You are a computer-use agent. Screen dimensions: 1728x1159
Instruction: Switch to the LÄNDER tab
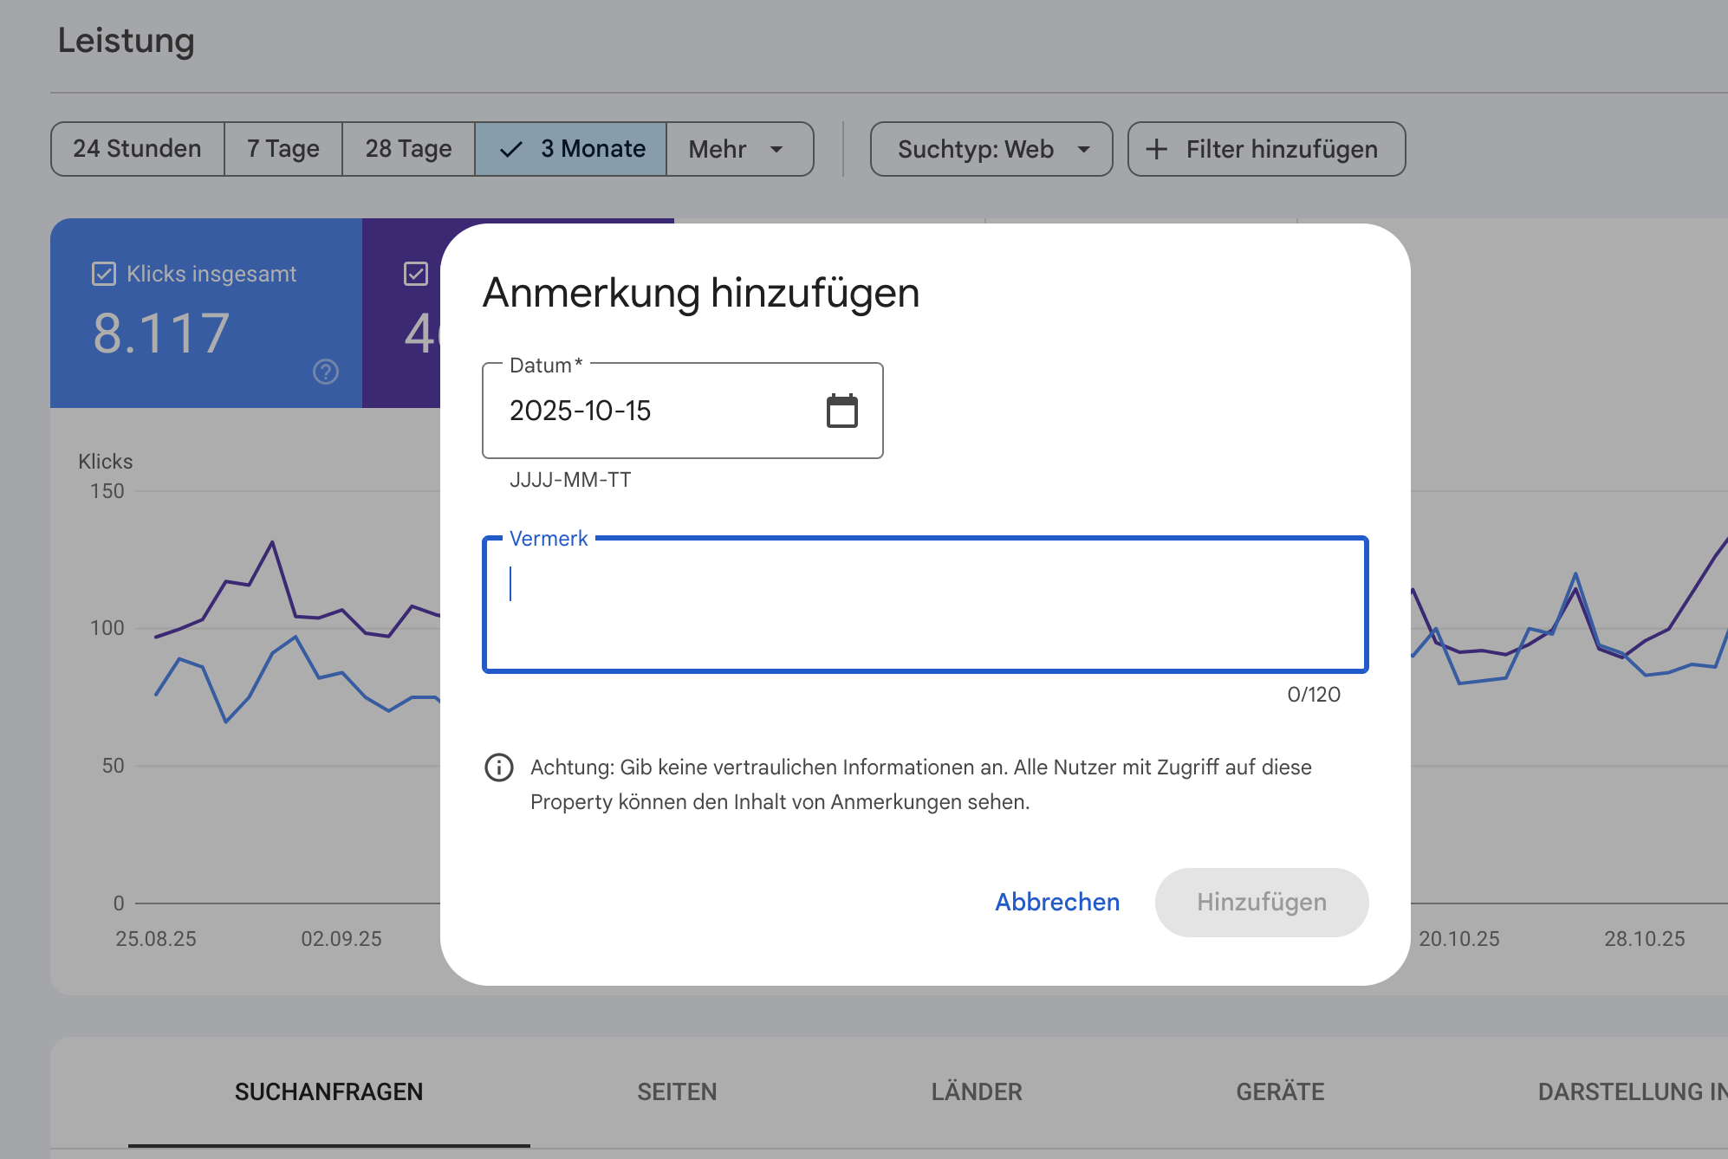(x=977, y=1091)
